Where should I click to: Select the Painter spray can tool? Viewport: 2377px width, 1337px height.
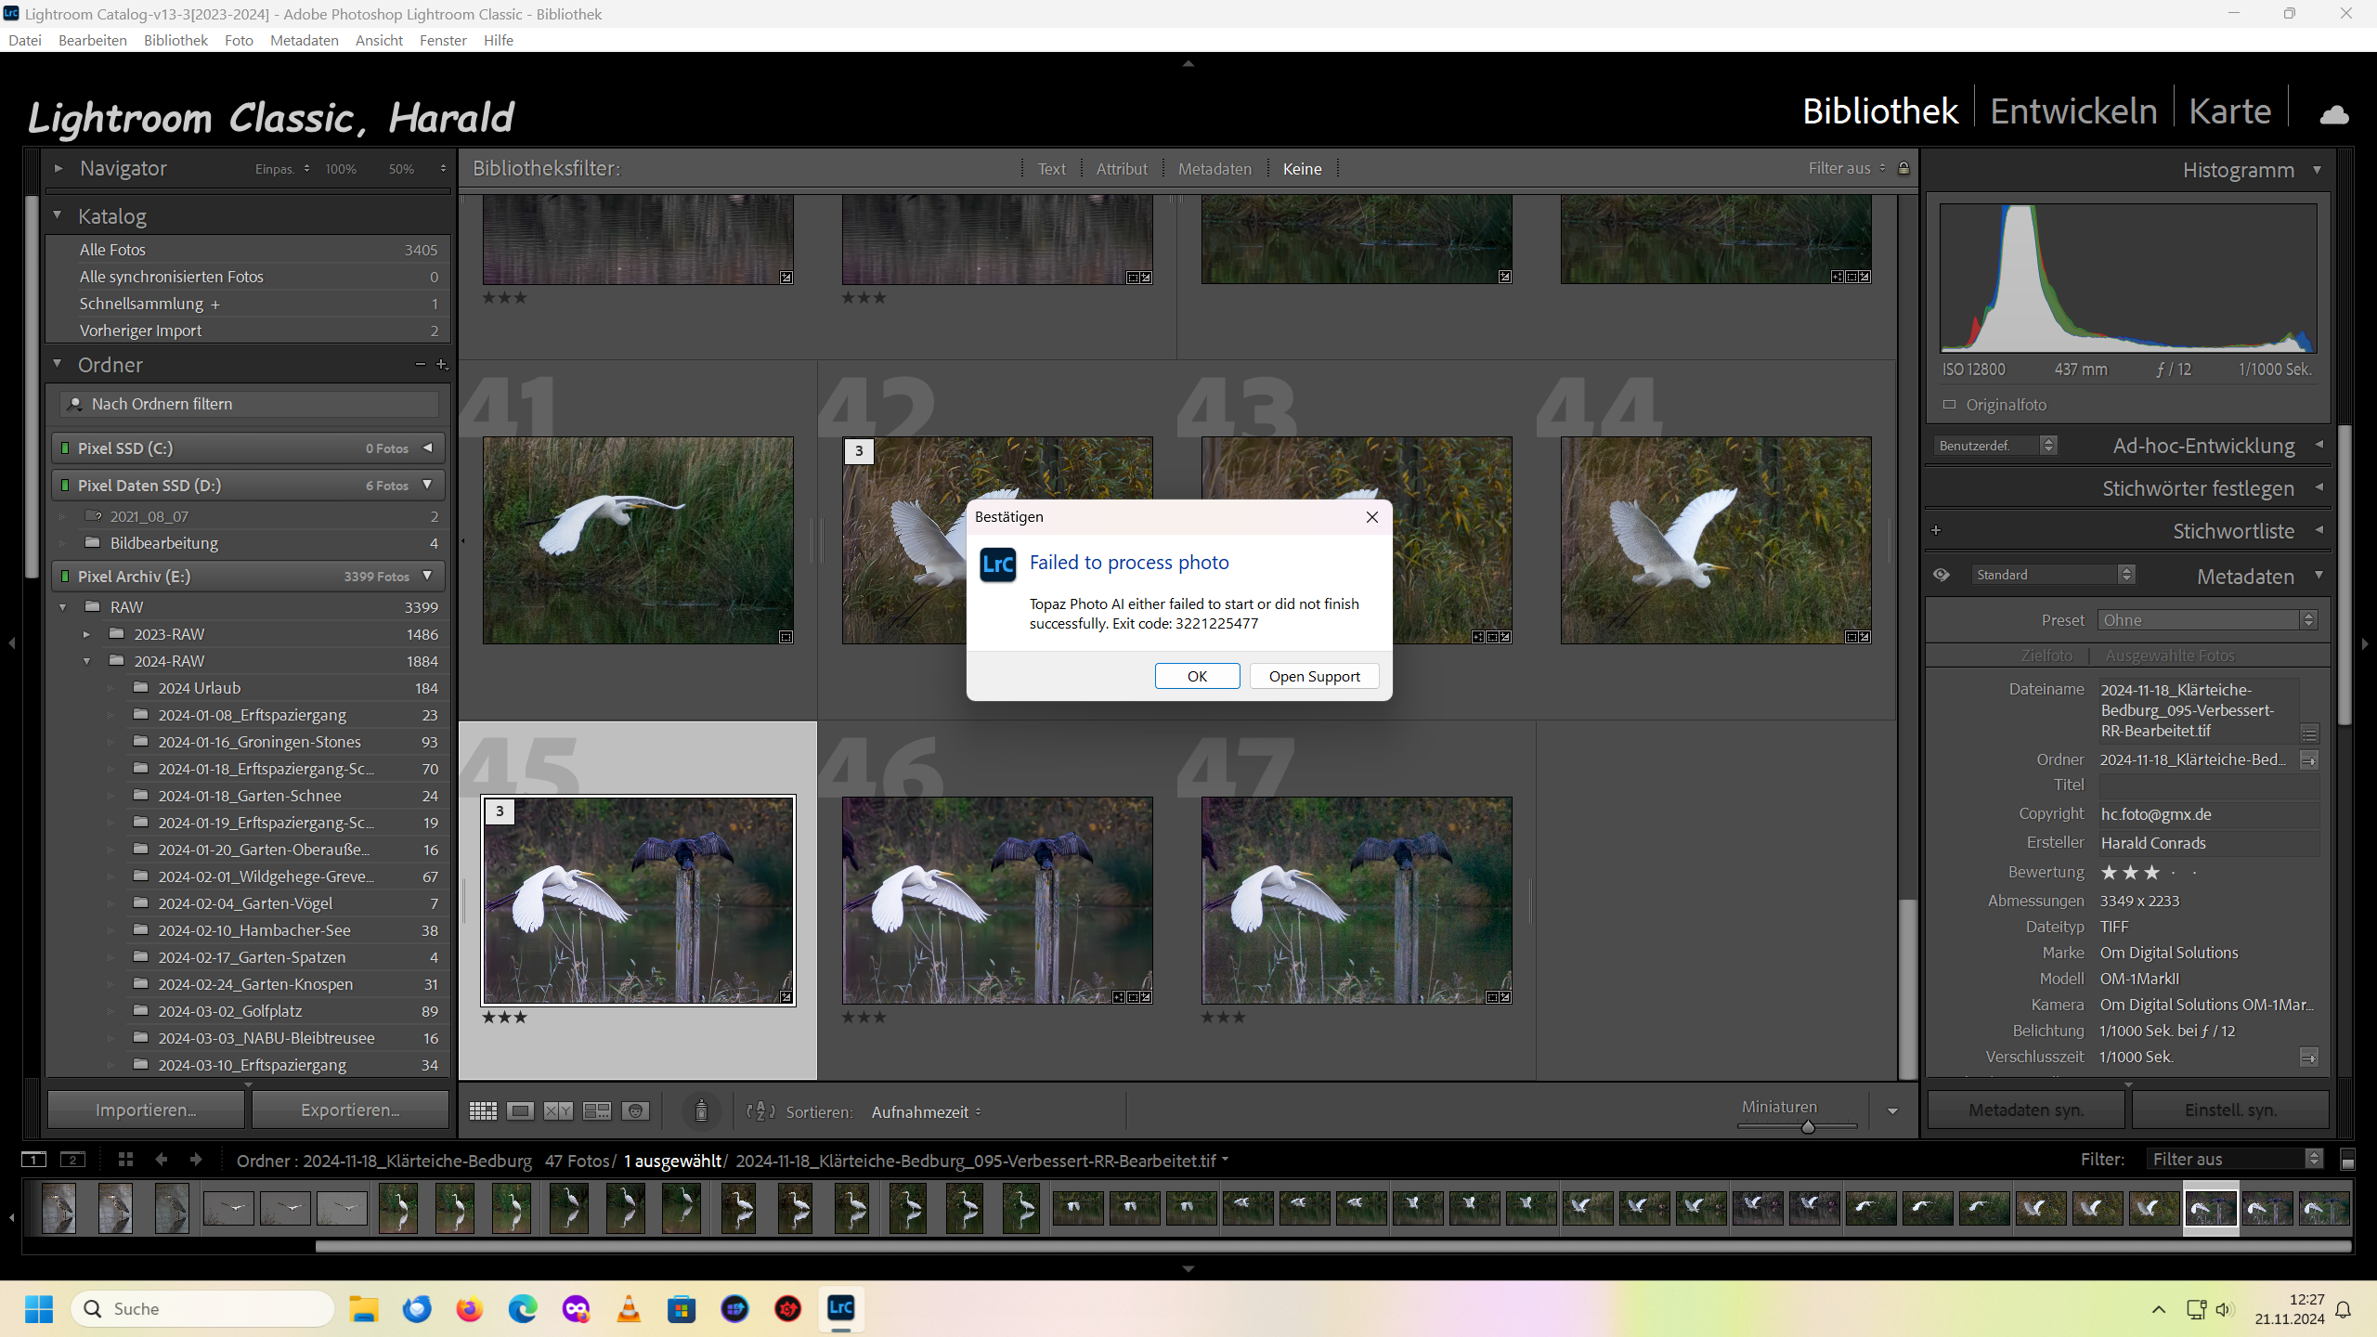point(701,1110)
